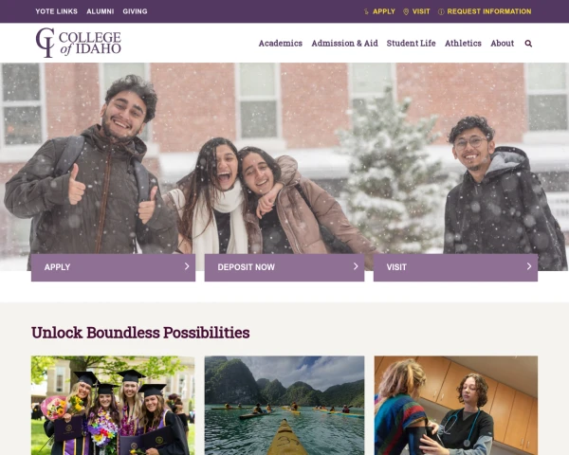This screenshot has width=569, height=455.
Task: Click the chevron arrow on Visit banner
Action: [529, 266]
